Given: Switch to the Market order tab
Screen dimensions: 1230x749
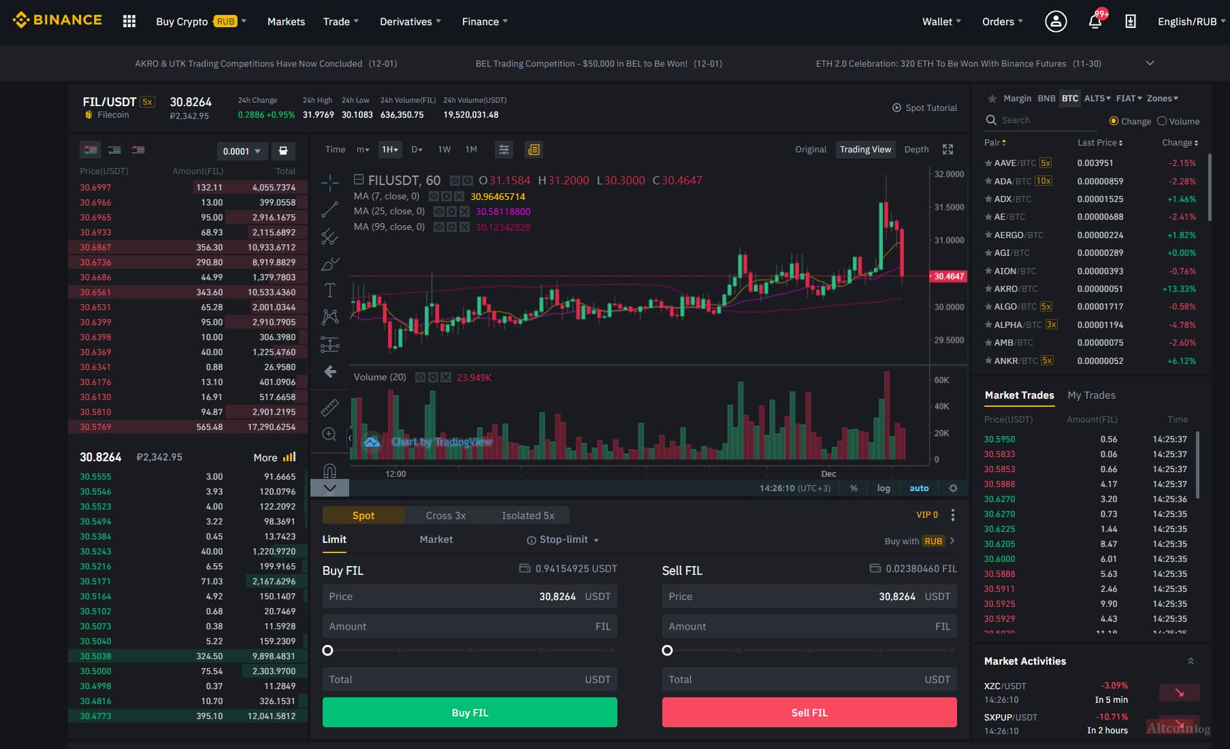Looking at the screenshot, I should [x=436, y=539].
